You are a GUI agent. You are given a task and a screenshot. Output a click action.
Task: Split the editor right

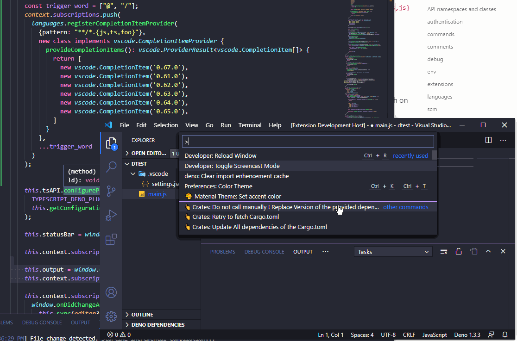[x=488, y=140]
